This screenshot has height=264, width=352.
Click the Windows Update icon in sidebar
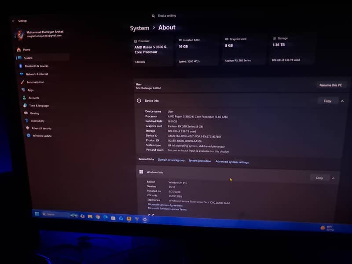(x=29, y=136)
